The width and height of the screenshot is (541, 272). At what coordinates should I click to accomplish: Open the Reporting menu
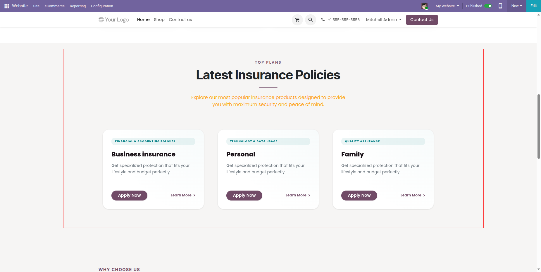click(78, 6)
